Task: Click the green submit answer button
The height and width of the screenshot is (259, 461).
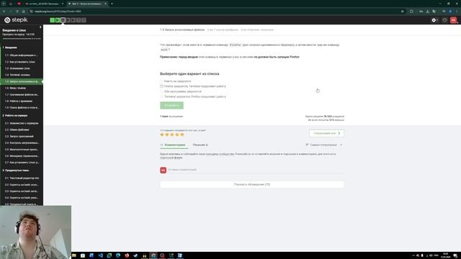Action: pyautogui.click(x=171, y=106)
